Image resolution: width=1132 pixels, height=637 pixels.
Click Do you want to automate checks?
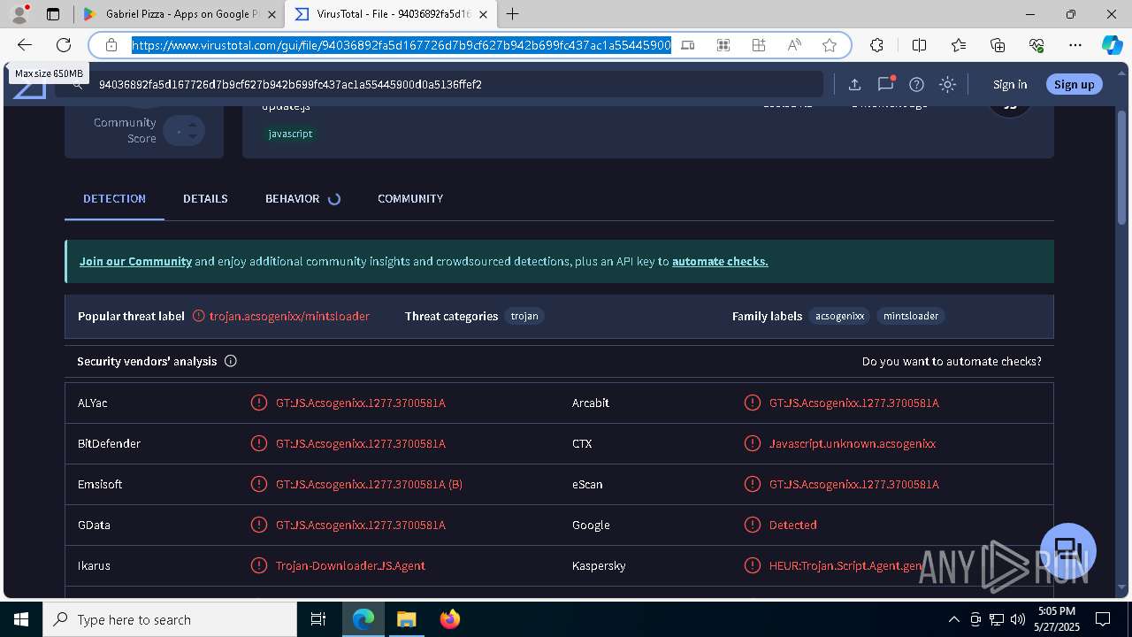click(952, 361)
